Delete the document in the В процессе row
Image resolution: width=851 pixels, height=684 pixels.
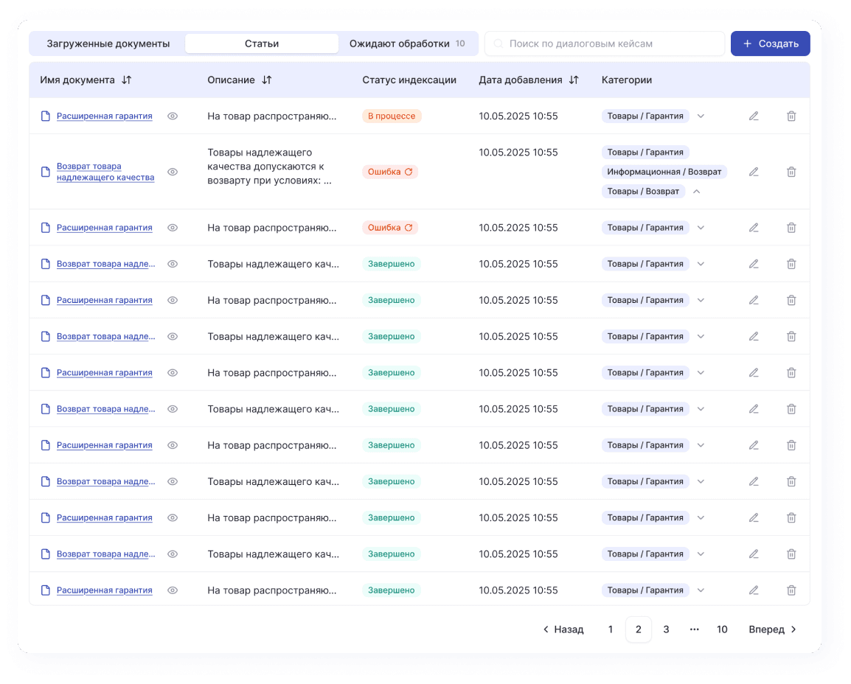791,116
